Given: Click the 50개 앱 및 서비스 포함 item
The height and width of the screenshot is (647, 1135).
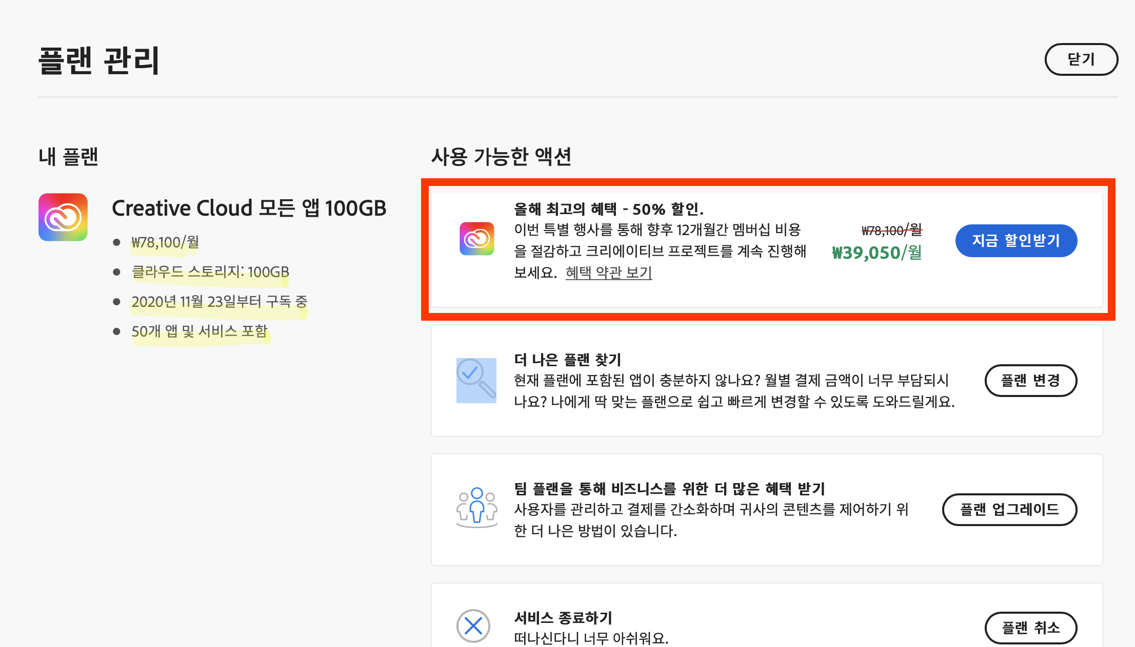Looking at the screenshot, I should coord(200,331).
